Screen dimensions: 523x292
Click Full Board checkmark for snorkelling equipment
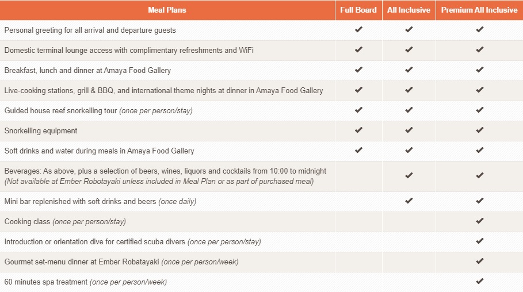point(358,130)
